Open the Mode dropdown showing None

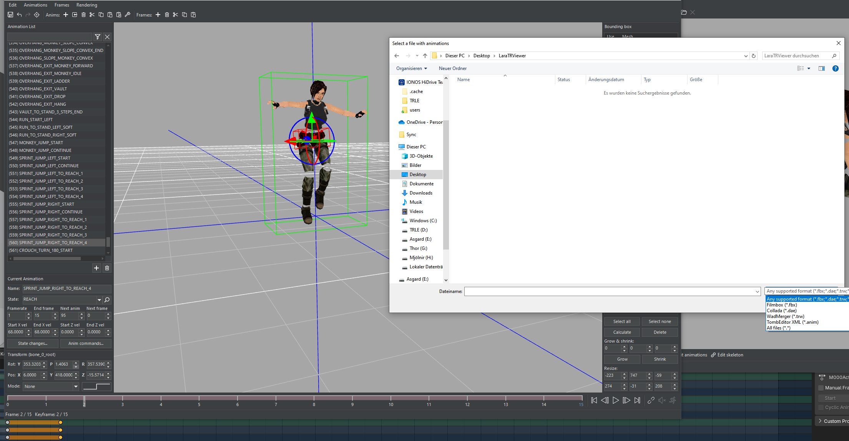point(51,386)
